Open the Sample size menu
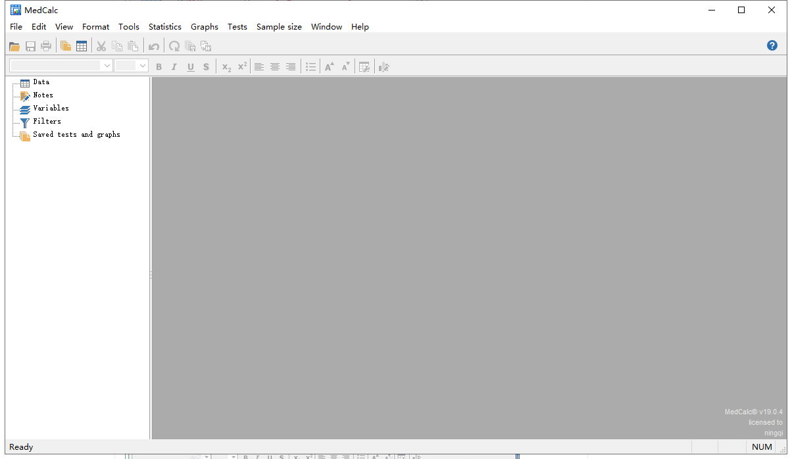The width and height of the screenshot is (792, 459). point(279,27)
